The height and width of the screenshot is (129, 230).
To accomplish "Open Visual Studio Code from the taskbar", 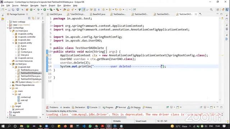I will click(84, 126).
